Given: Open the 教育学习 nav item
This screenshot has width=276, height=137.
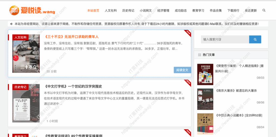Looking at the screenshot, I should [198, 10].
